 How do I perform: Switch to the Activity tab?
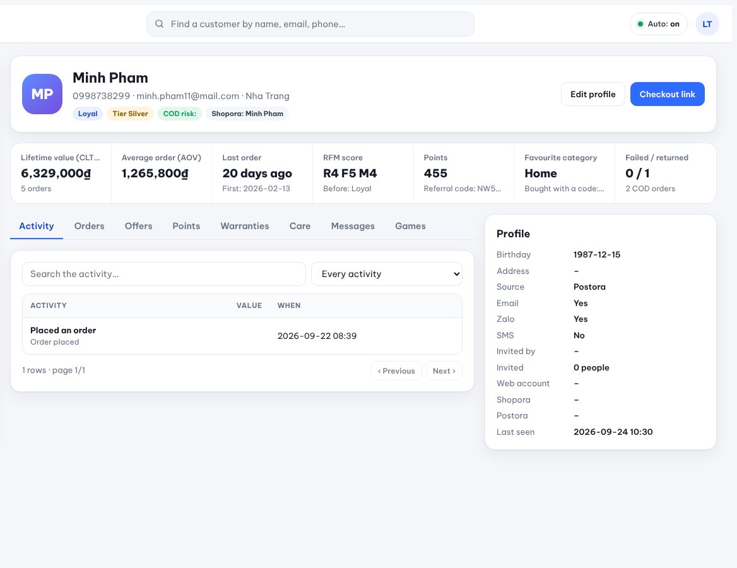(37, 226)
